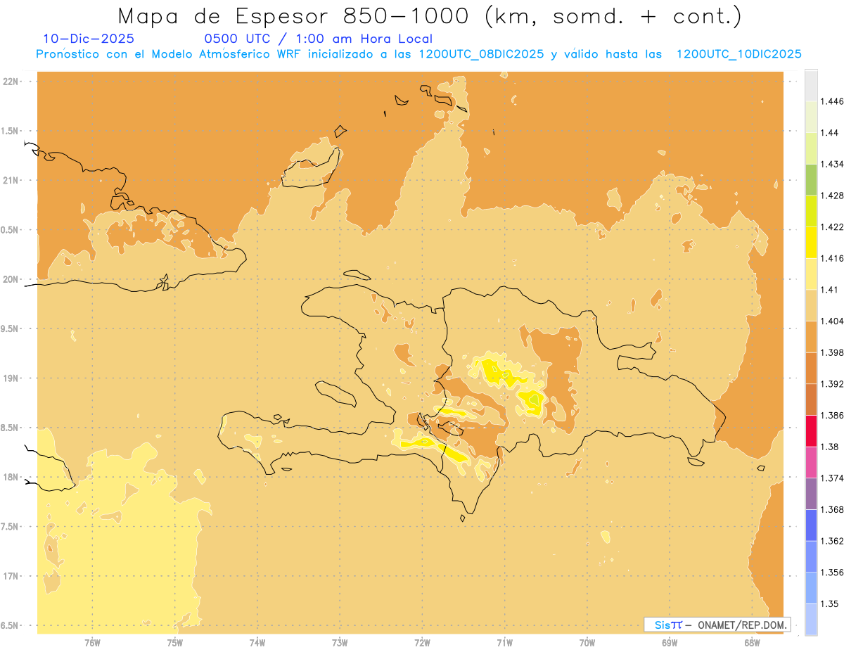
Task: Click the red 1.38 legend swatch
Action: pyautogui.click(x=811, y=430)
